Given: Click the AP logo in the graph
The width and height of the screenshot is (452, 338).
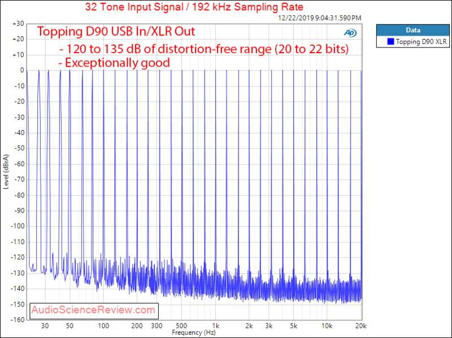Looking at the screenshot, I should [x=351, y=33].
